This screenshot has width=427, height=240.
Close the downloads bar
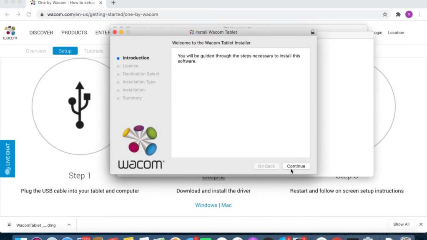click(421, 224)
